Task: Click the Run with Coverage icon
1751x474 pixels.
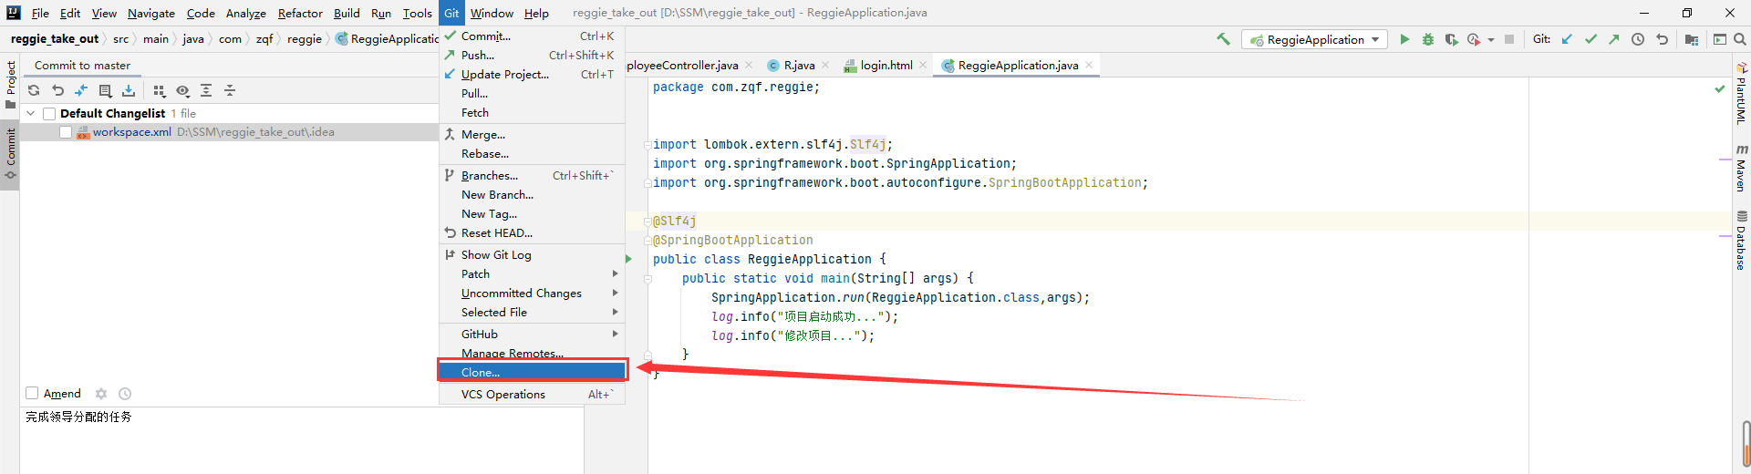Action: [1451, 39]
